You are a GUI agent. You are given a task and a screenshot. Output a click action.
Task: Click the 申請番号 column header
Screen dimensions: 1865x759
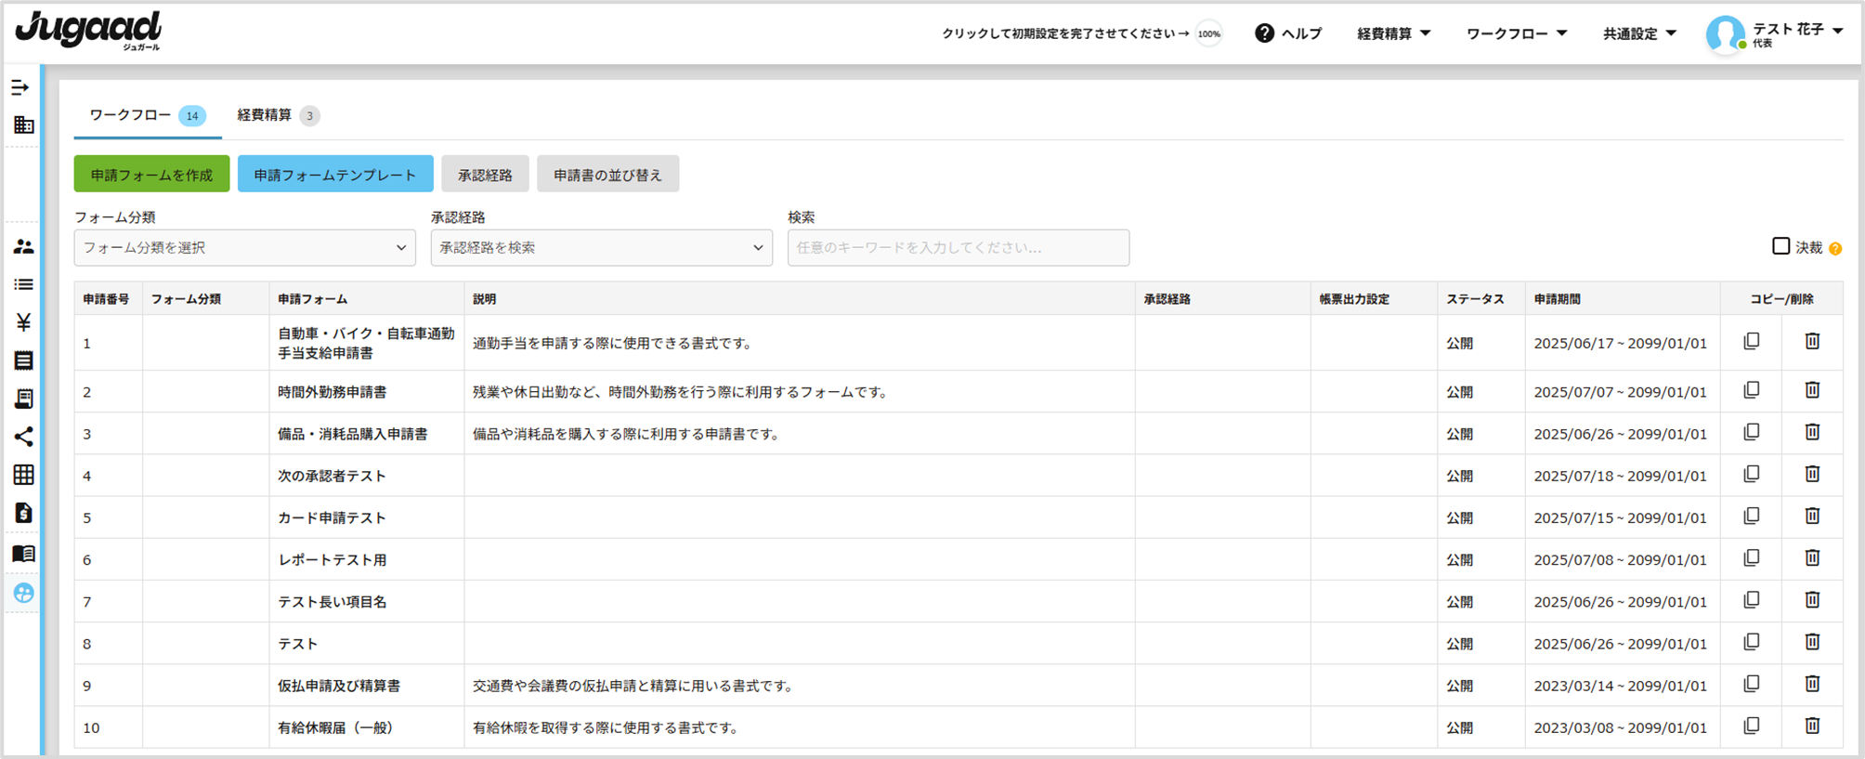pyautogui.click(x=106, y=299)
